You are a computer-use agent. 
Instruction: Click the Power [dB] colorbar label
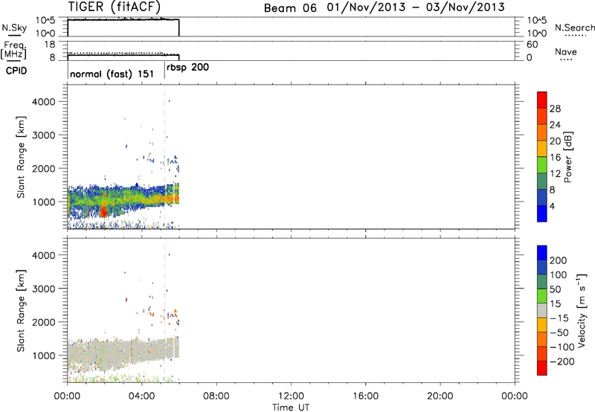(x=567, y=157)
